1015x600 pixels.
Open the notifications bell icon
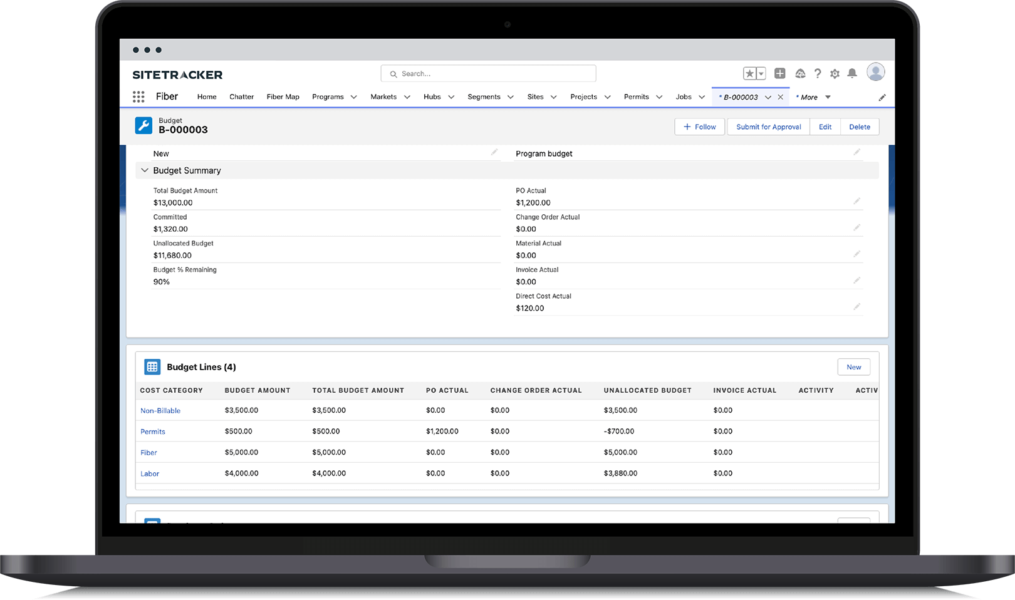852,73
